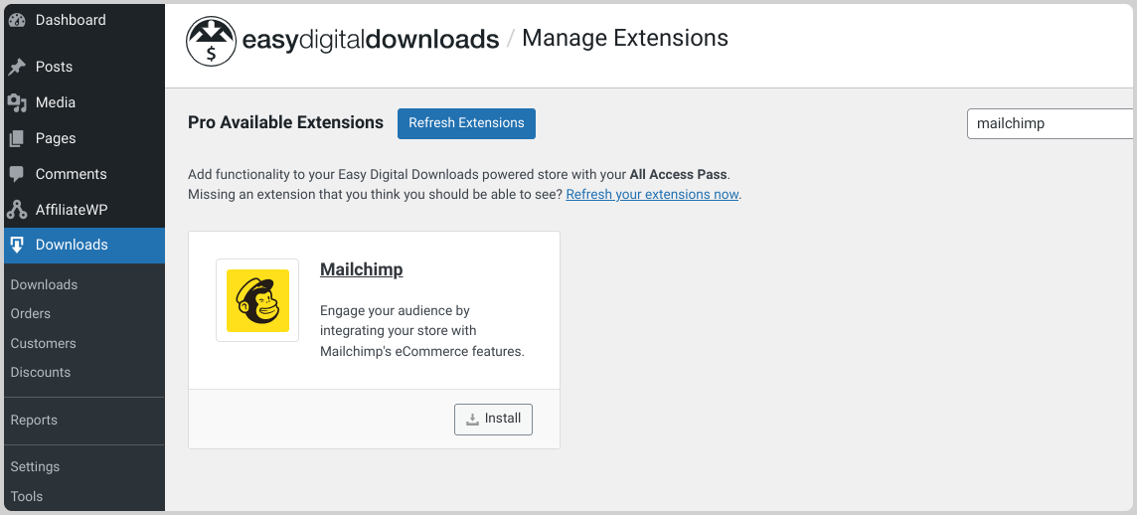Image resolution: width=1137 pixels, height=515 pixels.
Task: Open the Refresh your extensions now link
Action: (652, 195)
